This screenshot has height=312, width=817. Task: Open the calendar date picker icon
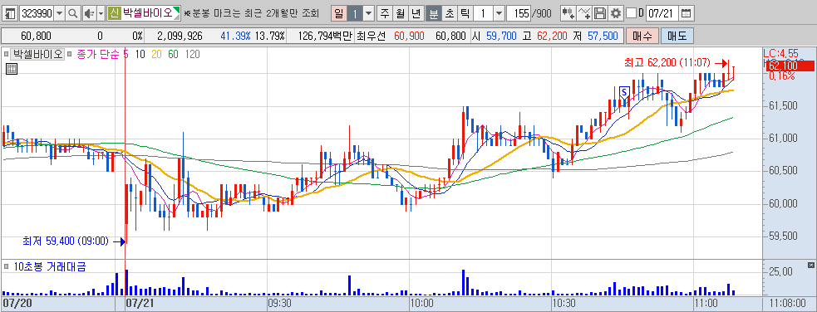(x=687, y=13)
